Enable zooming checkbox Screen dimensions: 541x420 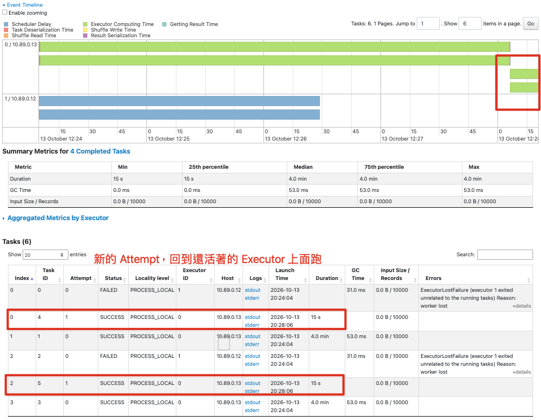pyautogui.click(x=5, y=12)
